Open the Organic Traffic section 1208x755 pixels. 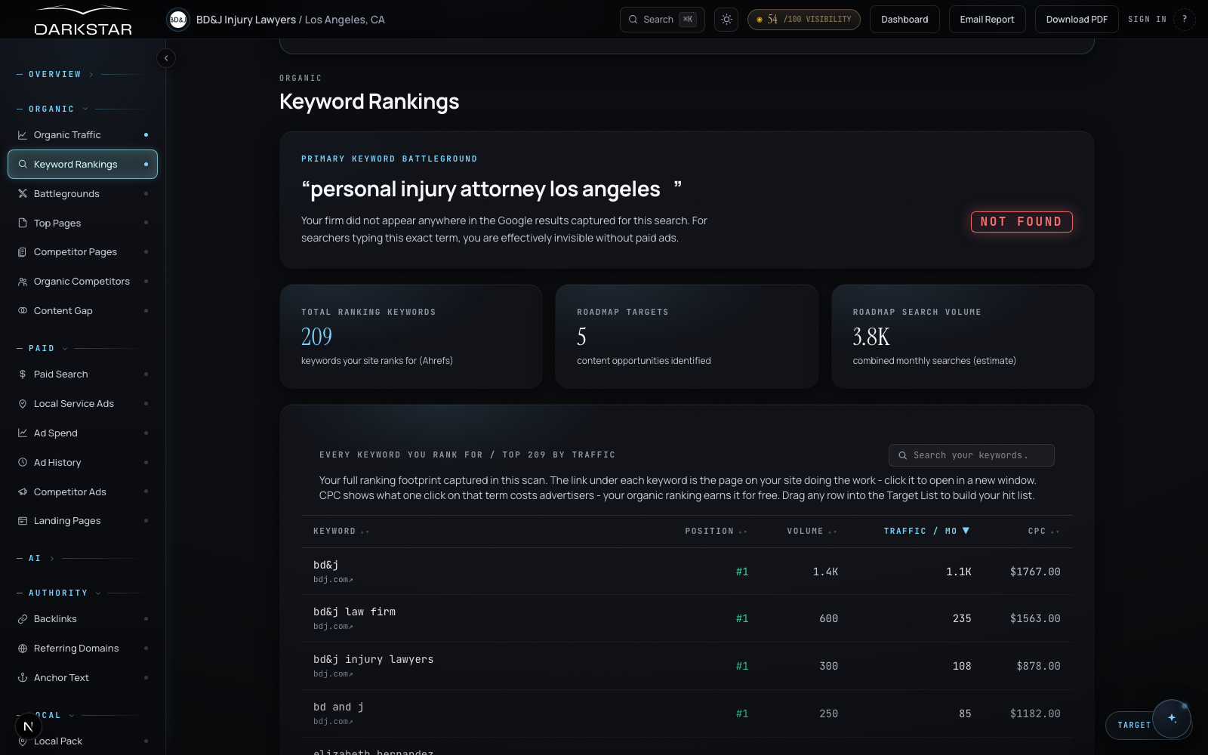click(x=82, y=135)
